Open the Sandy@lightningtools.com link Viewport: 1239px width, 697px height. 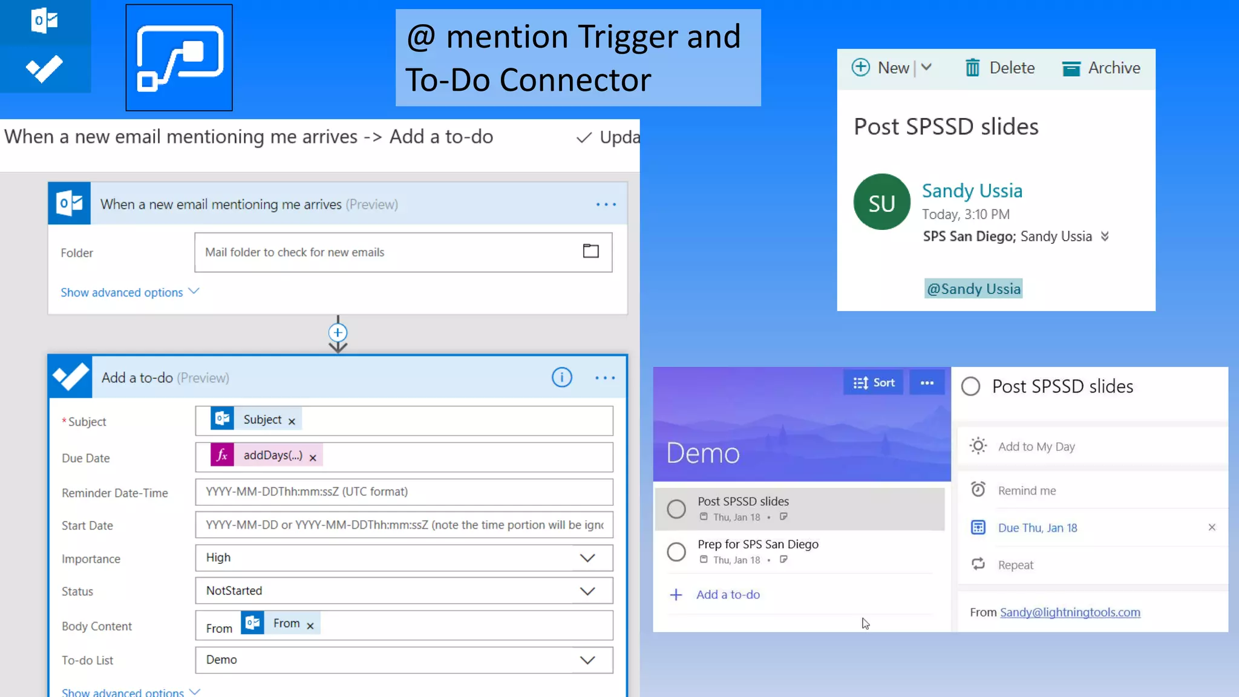pyautogui.click(x=1070, y=612)
